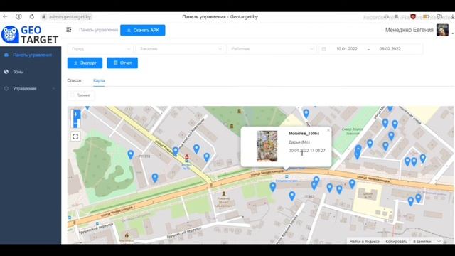Click the lock icon beside admin.geotarget.by
This screenshot has width=455, height=256.
[x=43, y=17]
